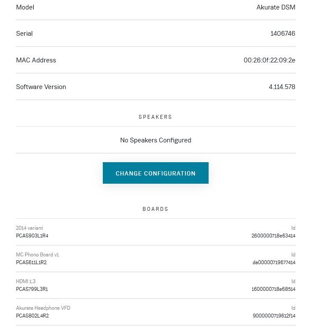Select the PCAS611L1R2 board code
The width and height of the screenshot is (314, 333).
click(31, 262)
